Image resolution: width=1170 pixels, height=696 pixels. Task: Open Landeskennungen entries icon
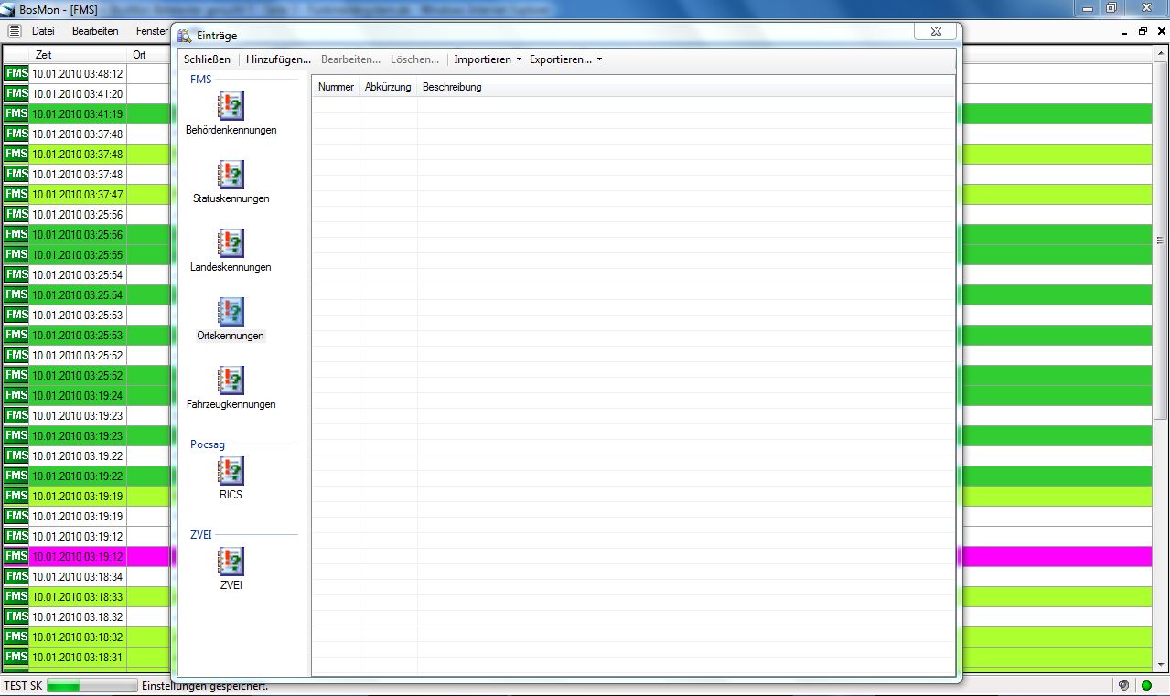[x=231, y=243]
